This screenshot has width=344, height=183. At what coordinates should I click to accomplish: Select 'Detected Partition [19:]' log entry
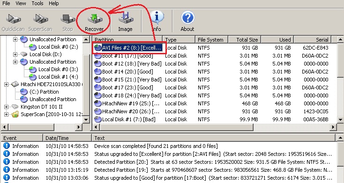click(x=168, y=170)
